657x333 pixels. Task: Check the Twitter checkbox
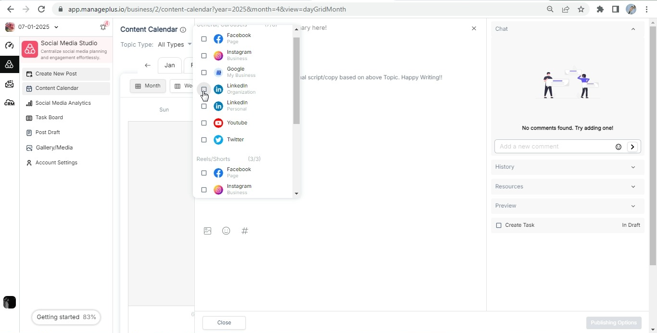coord(204,140)
